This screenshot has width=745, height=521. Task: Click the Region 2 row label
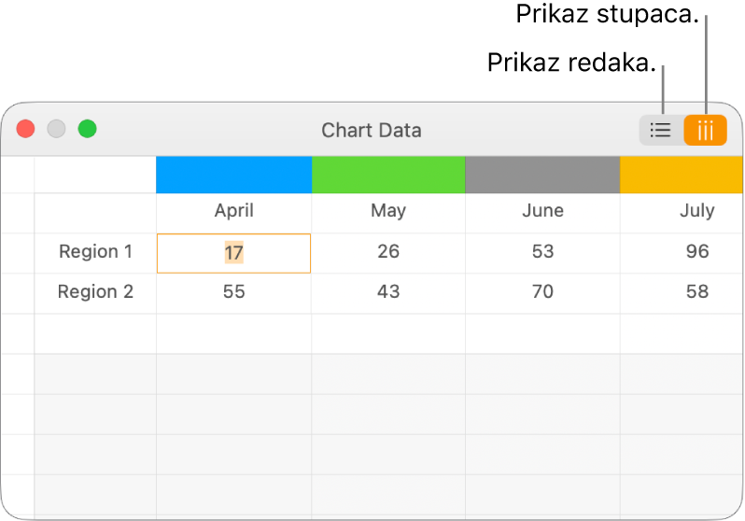point(95,292)
